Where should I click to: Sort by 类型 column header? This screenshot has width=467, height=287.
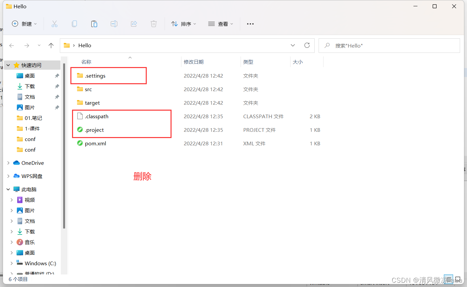[x=248, y=62]
